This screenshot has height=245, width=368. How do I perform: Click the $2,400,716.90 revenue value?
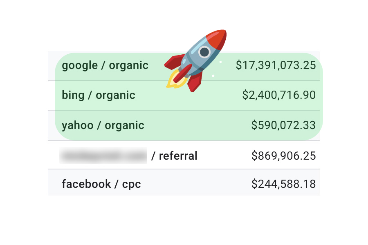(x=279, y=95)
